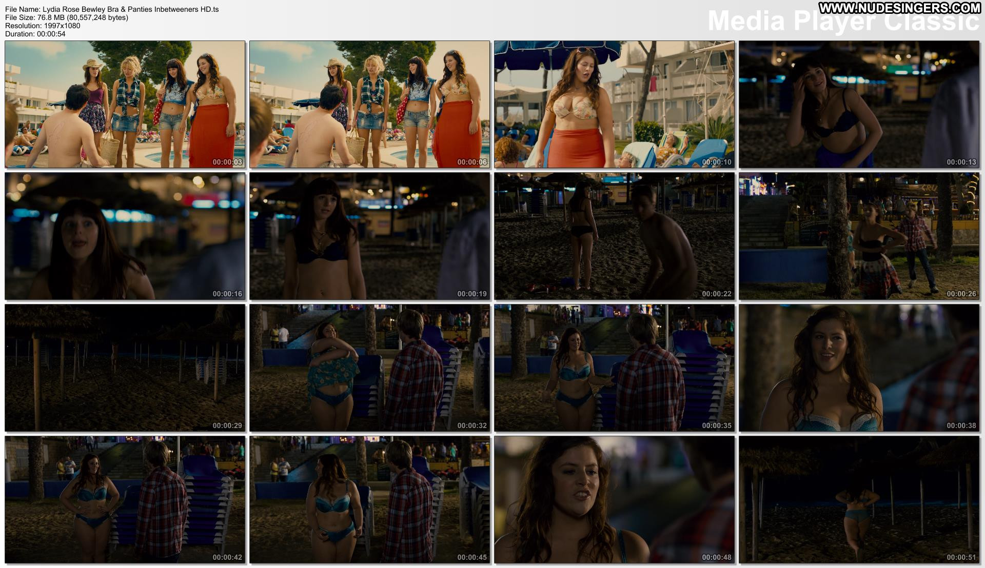Viewport: 985px width, 568px height.
Task: Select the thumbnail timestamped 00:00:06
Action: point(369,105)
